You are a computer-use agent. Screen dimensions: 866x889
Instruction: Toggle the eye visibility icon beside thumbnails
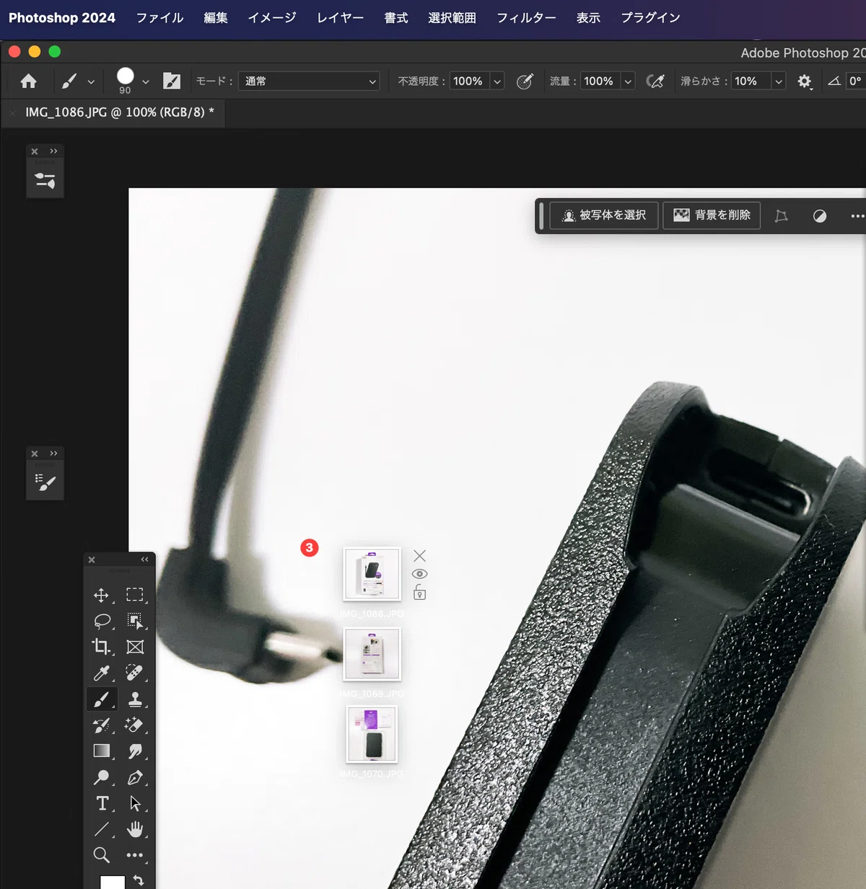click(x=419, y=574)
